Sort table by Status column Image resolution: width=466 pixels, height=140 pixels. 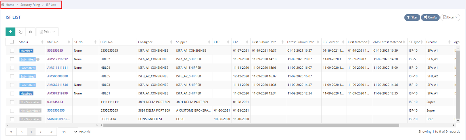pos(42,42)
